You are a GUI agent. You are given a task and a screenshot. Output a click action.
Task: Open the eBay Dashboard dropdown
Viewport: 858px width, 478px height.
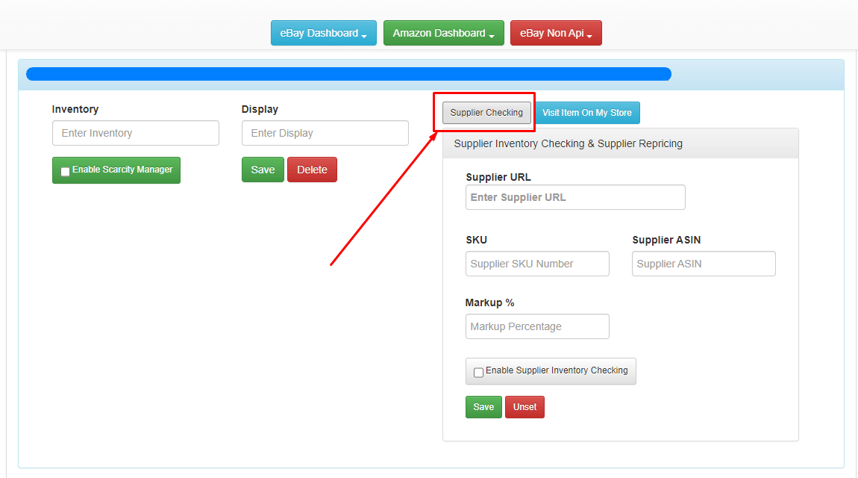coord(323,32)
